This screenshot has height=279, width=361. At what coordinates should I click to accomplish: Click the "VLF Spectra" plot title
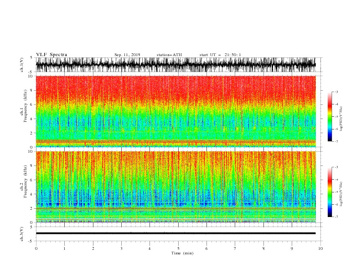tap(52, 55)
